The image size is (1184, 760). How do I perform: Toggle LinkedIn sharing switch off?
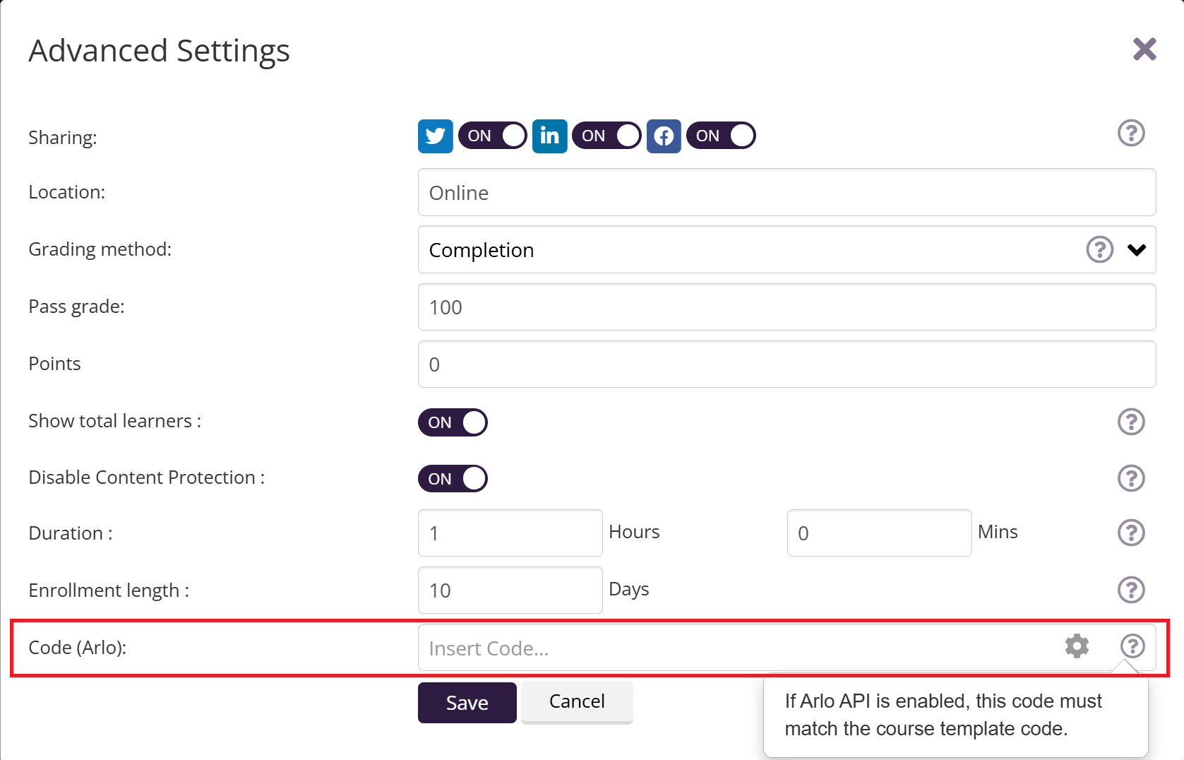[x=607, y=136]
